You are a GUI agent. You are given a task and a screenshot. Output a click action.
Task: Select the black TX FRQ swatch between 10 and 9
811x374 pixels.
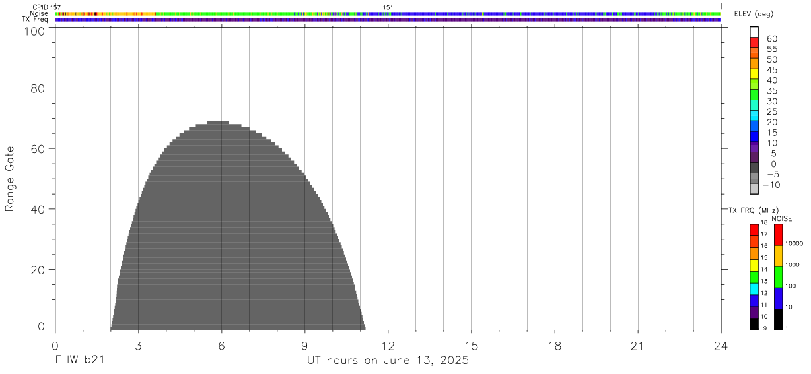pos(754,324)
